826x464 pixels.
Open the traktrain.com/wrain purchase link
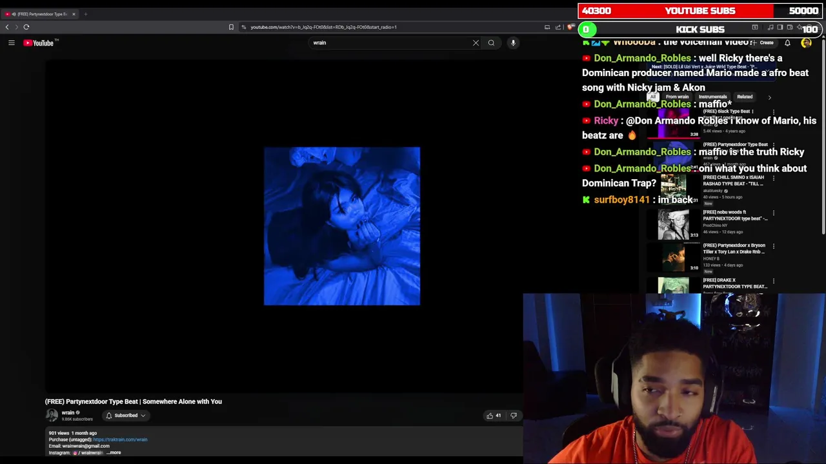point(120,440)
